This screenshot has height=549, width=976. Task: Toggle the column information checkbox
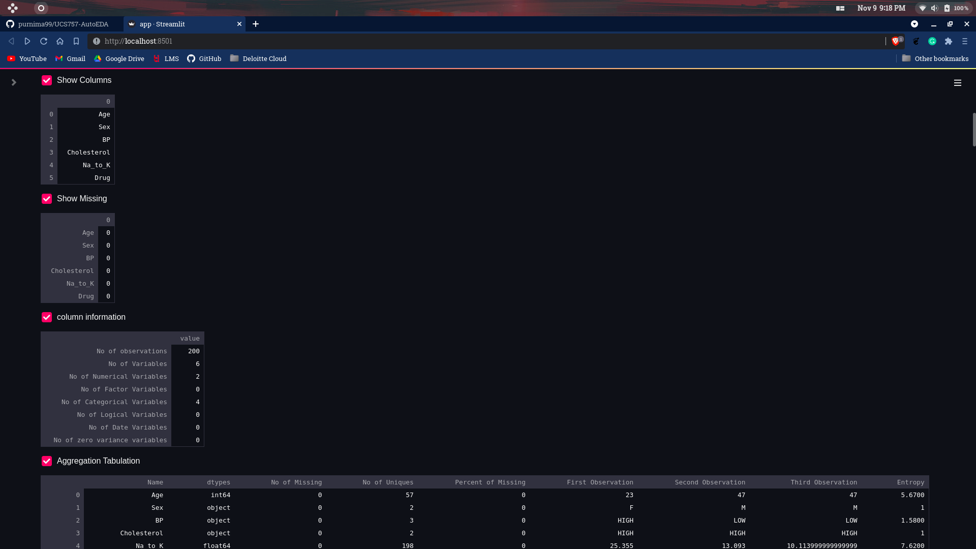[47, 317]
